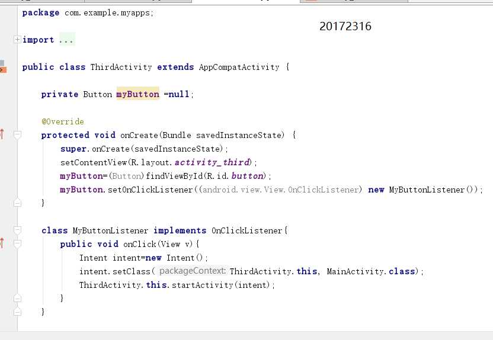
Task: Click the '@Override' annotation
Action: (63, 121)
